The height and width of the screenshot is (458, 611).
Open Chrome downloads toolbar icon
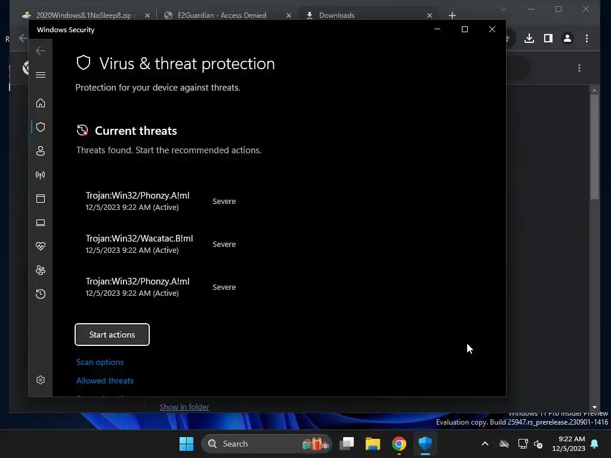coord(529,38)
